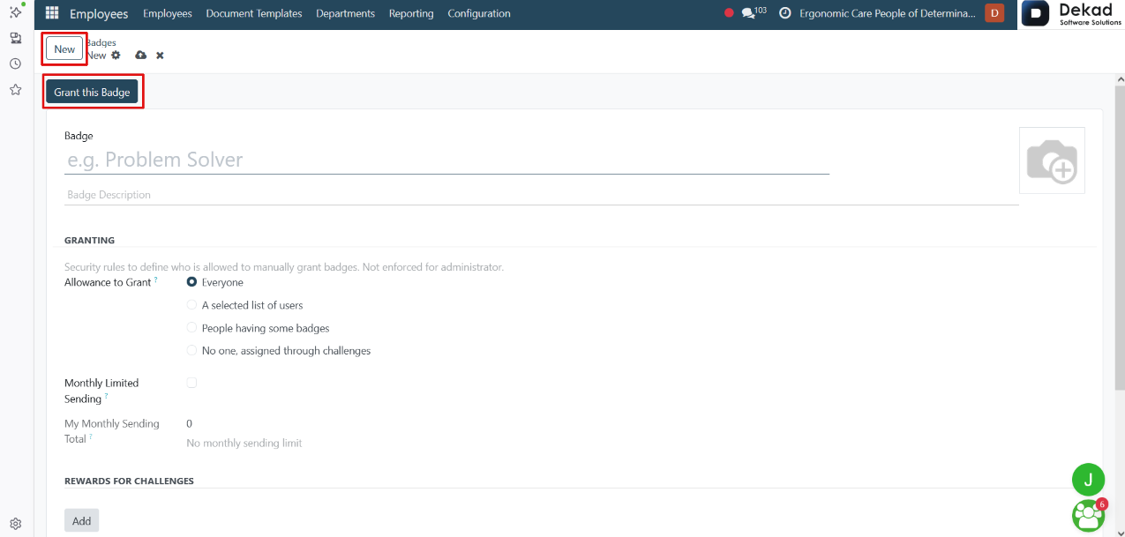
Task: Open the Configuration menu
Action: tap(479, 13)
